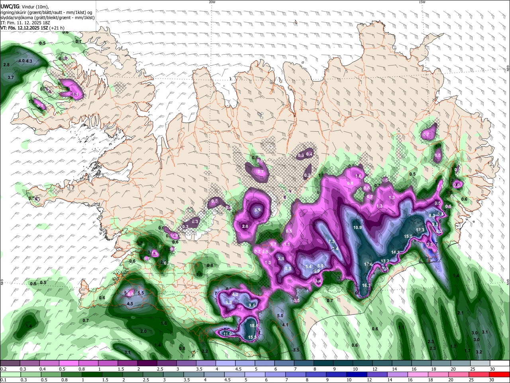Click the map value '17.6'
Screen dimensions: 510x383
click(369, 264)
